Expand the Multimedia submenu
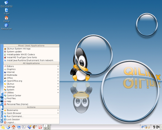Image resolution: width=162 pixels, height=130 pixels. [x=31, y=75]
